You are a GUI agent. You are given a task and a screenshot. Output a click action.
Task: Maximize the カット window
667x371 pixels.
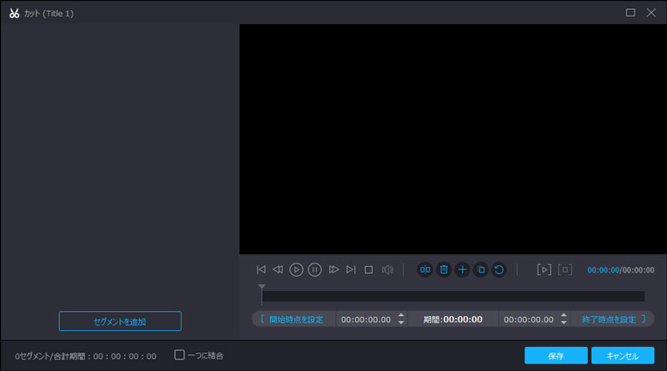click(x=630, y=13)
